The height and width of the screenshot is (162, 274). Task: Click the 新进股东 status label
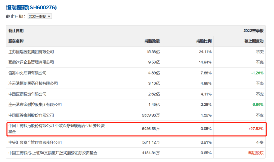point(256,153)
